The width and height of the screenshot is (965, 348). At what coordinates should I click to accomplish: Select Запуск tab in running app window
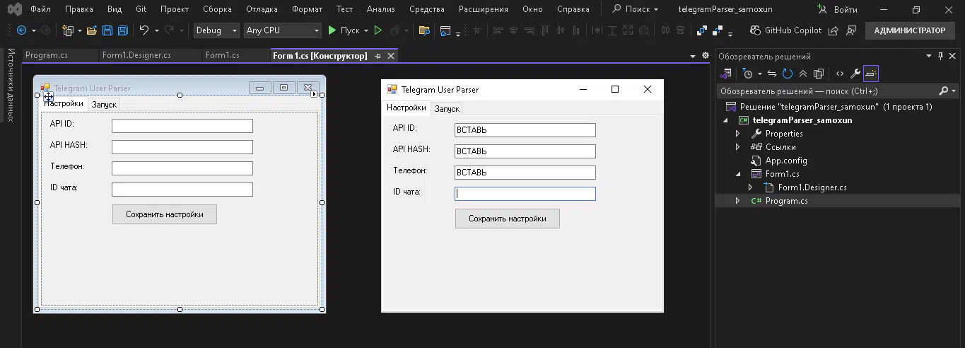coord(447,108)
